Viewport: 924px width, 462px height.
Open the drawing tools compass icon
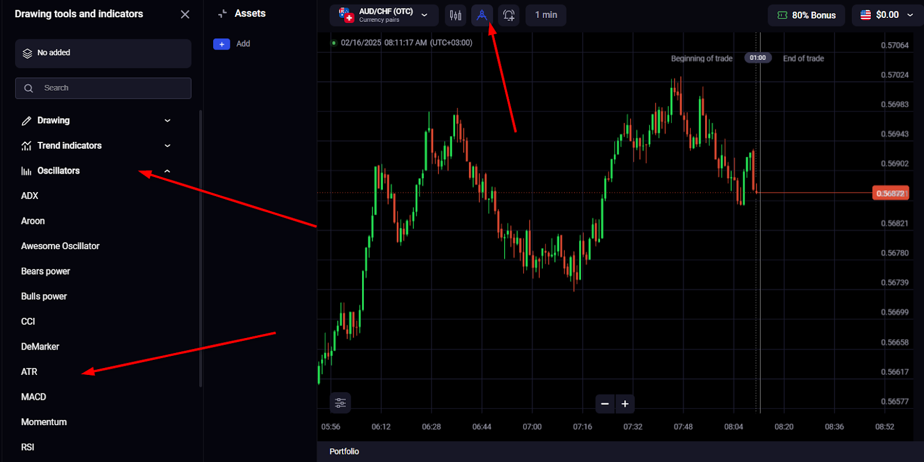[482, 15]
